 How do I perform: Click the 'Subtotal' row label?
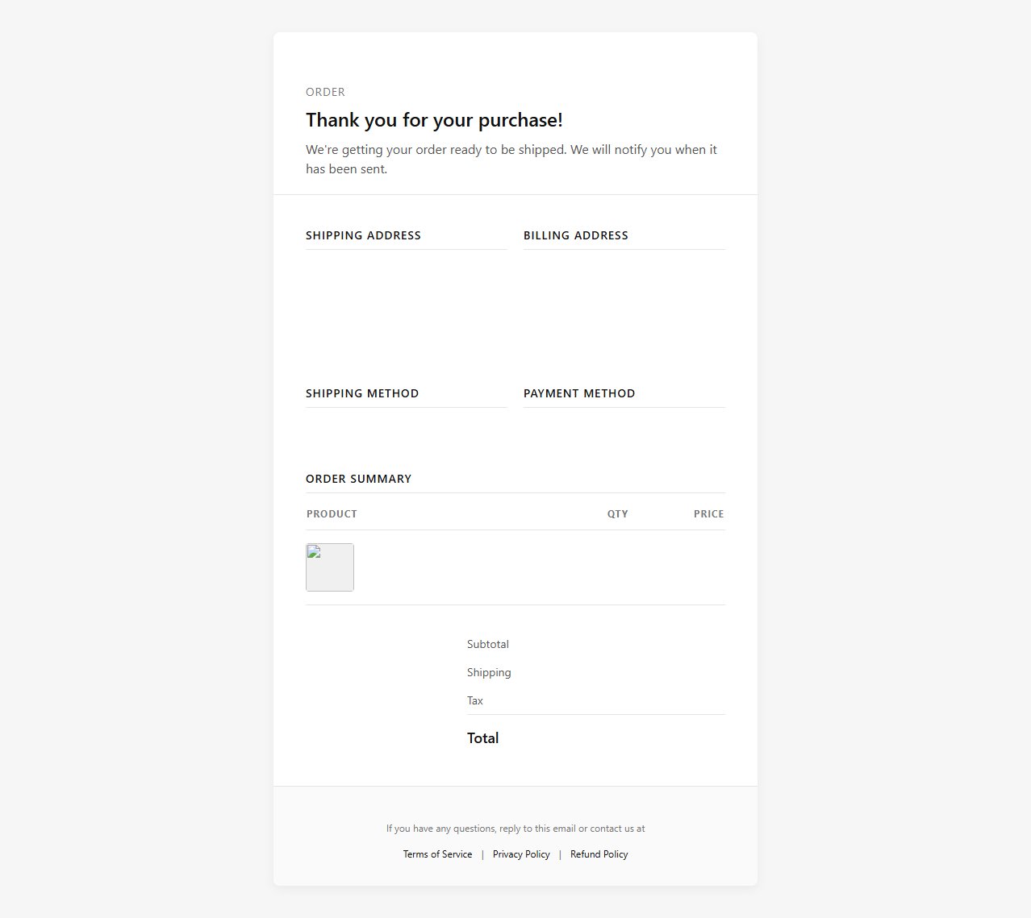488,644
